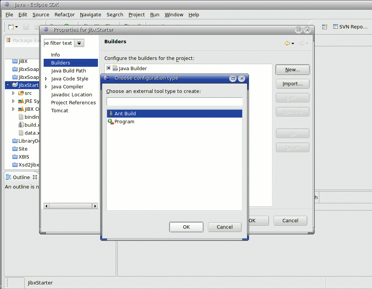Viewport: 372px width, 289px height.
Task: Select Java Build Path in properties list
Action: click(68, 71)
